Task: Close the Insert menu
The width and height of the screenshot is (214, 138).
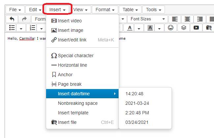Action: (57, 10)
